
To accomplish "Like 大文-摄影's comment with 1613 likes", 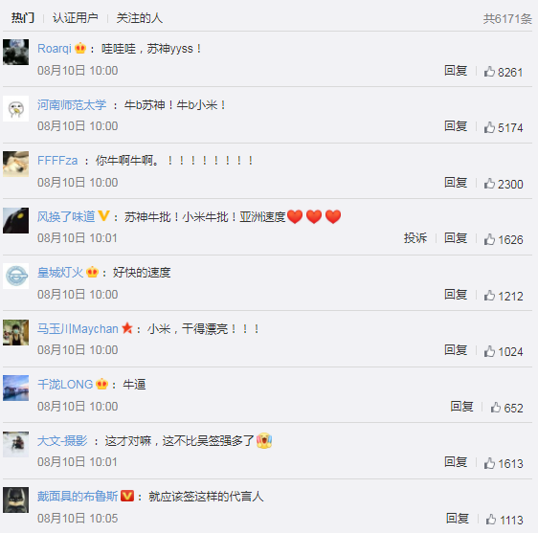I will [489, 463].
